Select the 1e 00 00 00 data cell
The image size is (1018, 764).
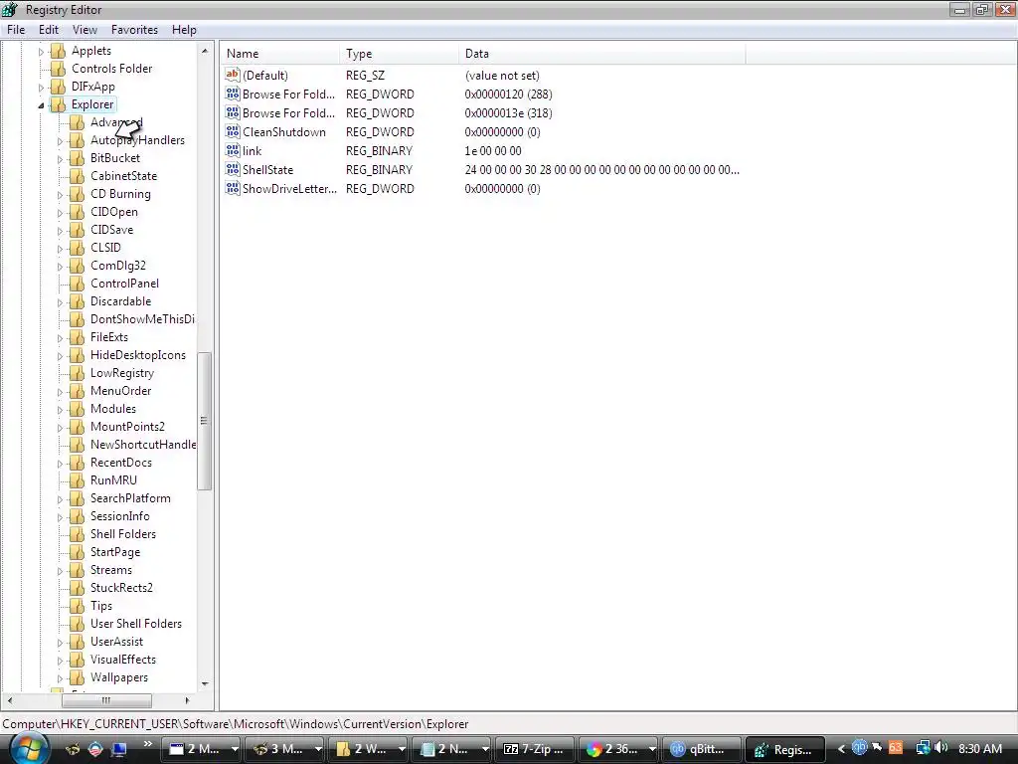click(x=493, y=151)
